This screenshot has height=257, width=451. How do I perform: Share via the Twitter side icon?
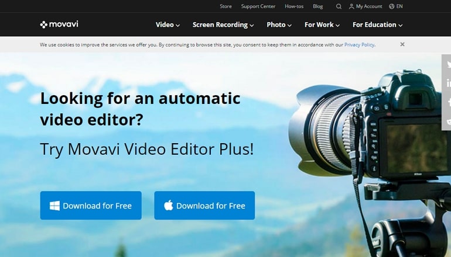coord(448,64)
